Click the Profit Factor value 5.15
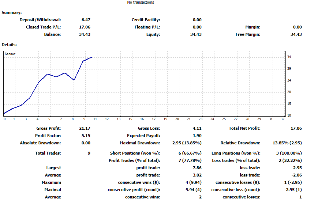314x201 pixels. click(86, 136)
